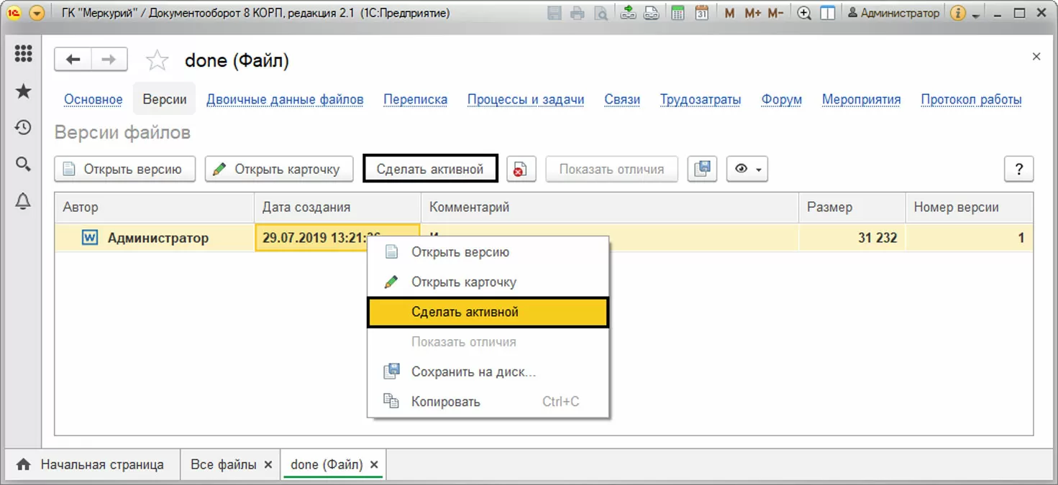Toggle the panel layout icon in title bar
This screenshot has height=485, width=1058.
pos(828,13)
